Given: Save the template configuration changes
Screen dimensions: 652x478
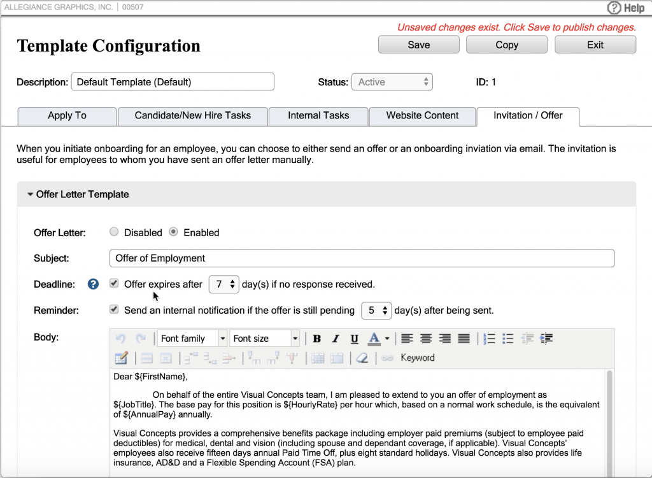Looking at the screenshot, I should [x=418, y=44].
